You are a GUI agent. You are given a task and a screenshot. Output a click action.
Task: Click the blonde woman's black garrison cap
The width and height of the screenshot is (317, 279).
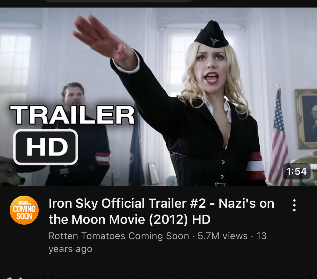[212, 34]
